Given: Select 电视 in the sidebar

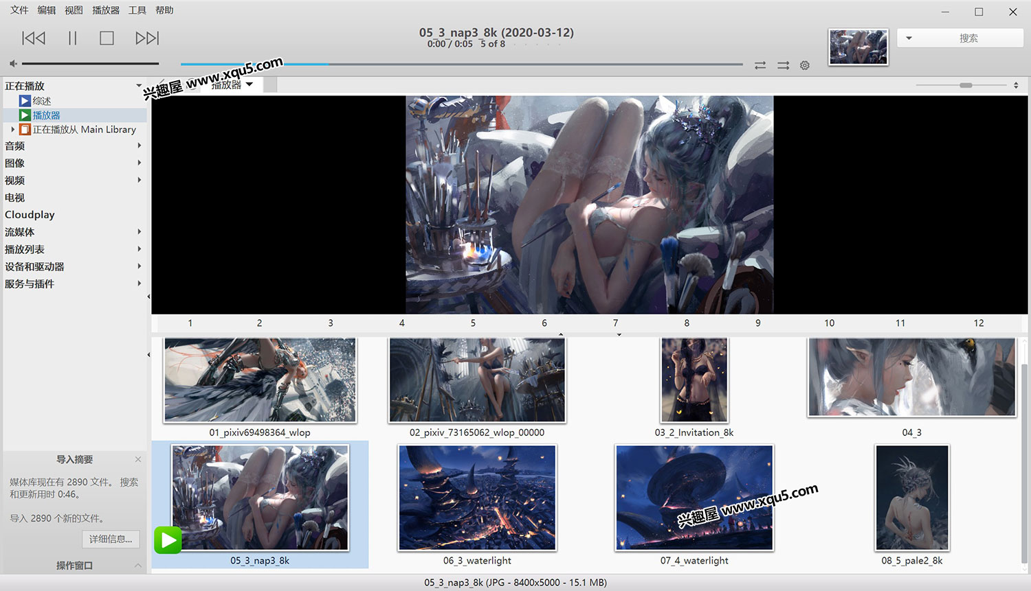Looking at the screenshot, I should [x=15, y=198].
